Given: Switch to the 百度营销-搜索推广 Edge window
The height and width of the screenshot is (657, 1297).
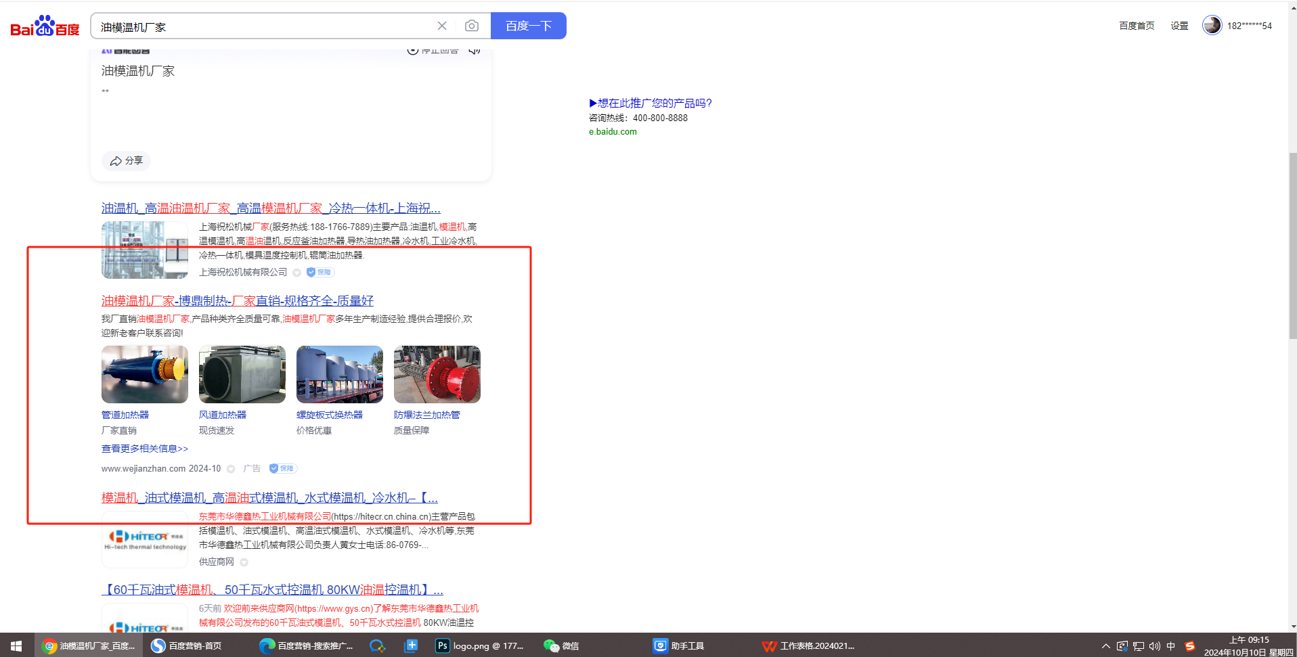Looking at the screenshot, I should [307, 645].
